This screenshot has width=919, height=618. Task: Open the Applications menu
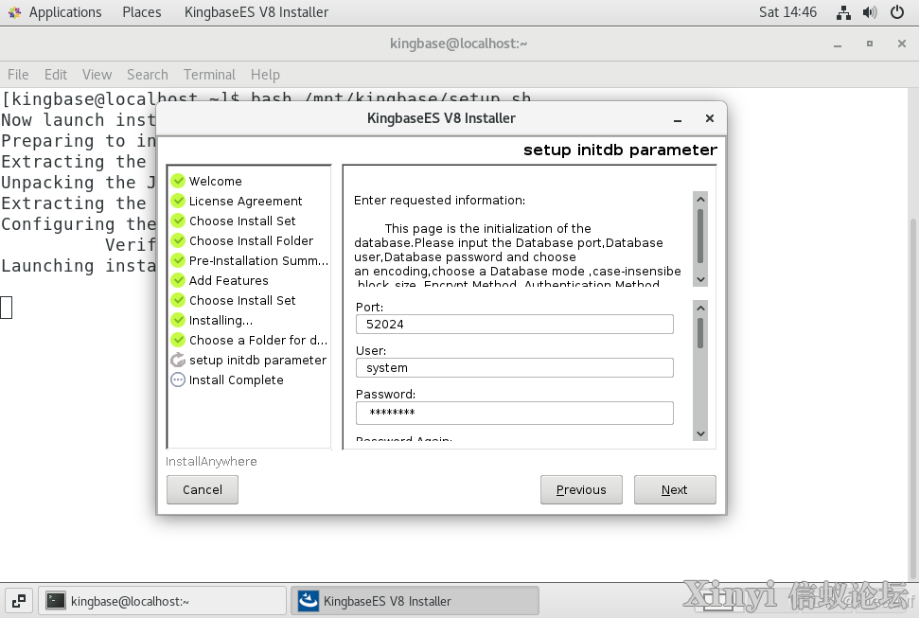click(x=65, y=12)
